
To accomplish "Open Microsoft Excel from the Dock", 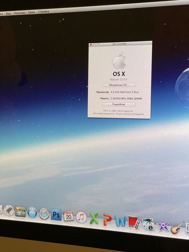I will coord(94,219).
